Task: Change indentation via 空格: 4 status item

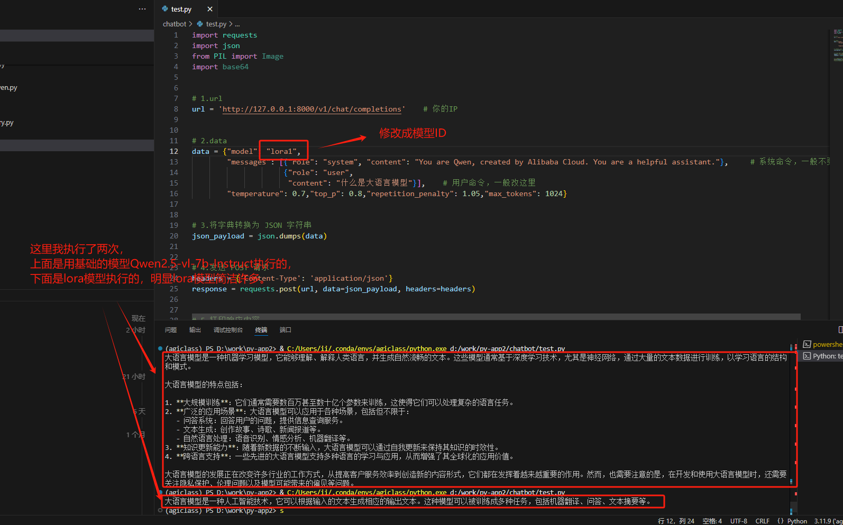Action: pyautogui.click(x=712, y=521)
